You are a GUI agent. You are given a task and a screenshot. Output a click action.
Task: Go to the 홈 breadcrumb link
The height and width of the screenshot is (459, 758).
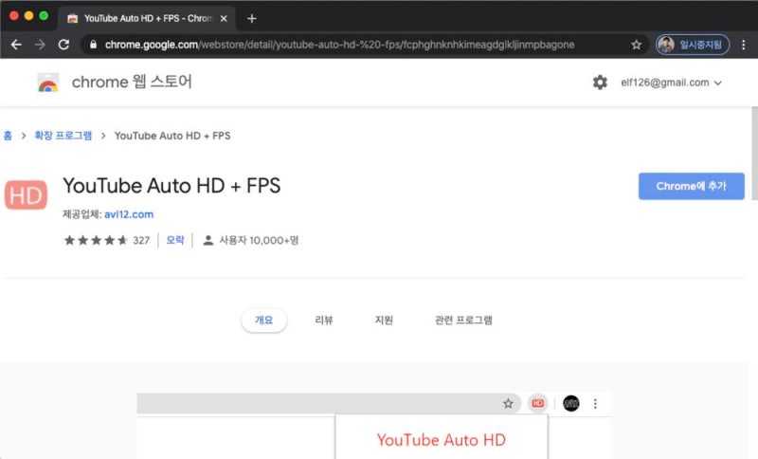(x=8, y=136)
